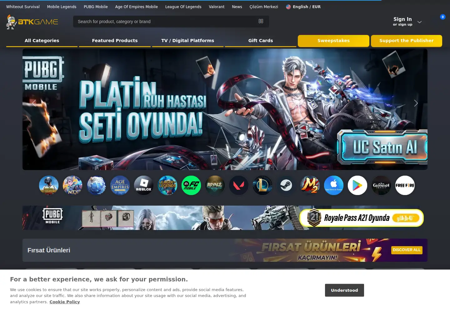Open the All Categories menu
Screen dimensions: 450x312
click(x=42, y=41)
